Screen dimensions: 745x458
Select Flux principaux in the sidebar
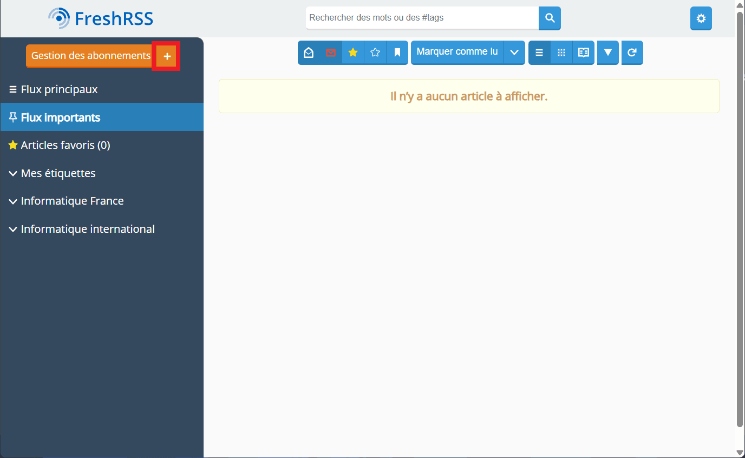[59, 89]
